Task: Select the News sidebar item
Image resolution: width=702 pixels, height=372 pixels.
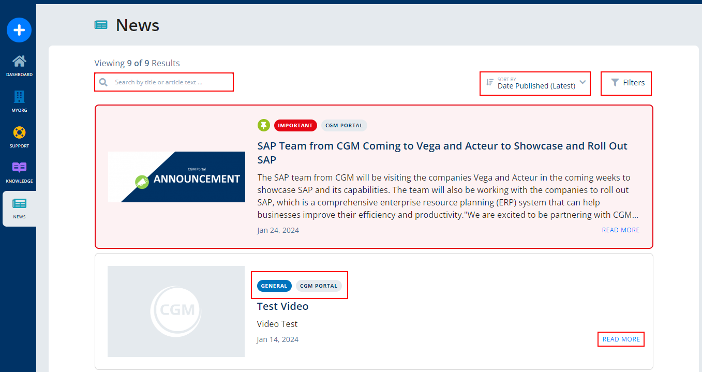Action: (19, 209)
